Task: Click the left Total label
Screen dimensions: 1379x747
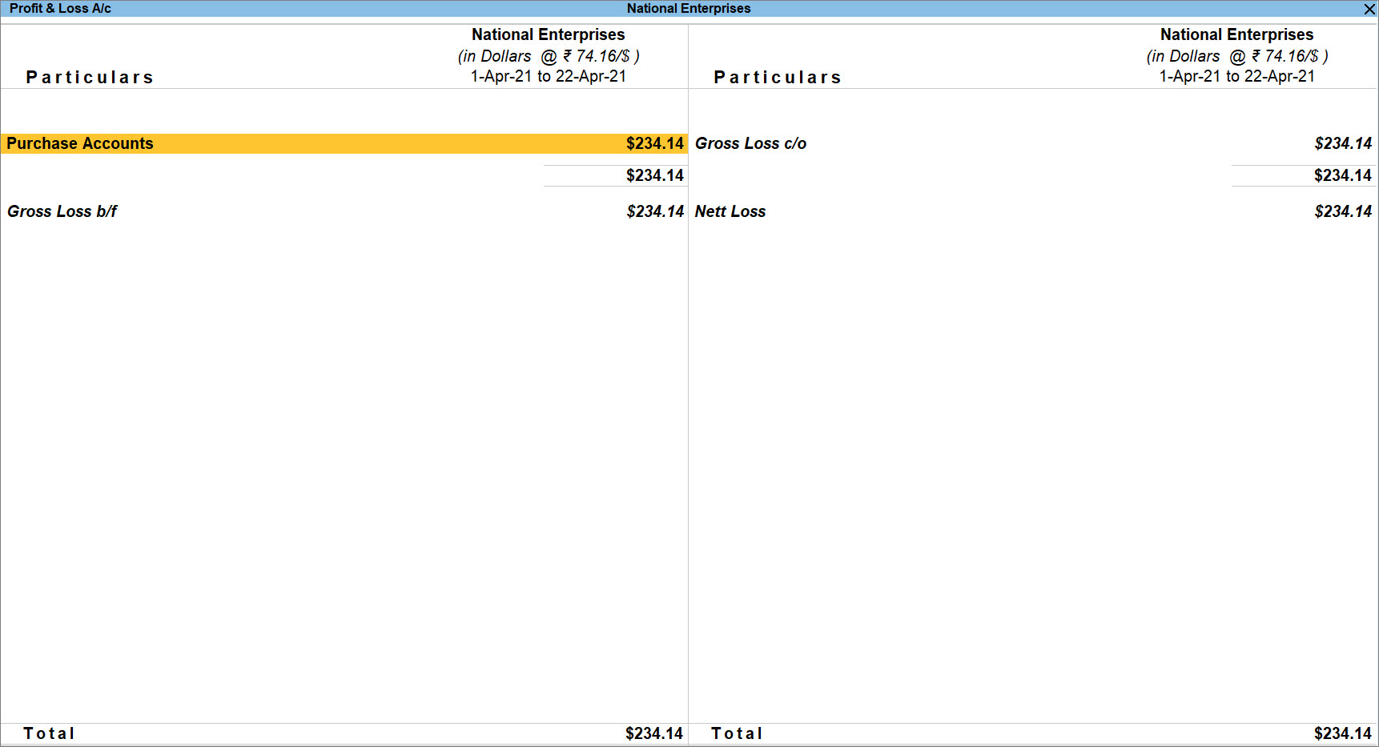Action: pyautogui.click(x=49, y=733)
